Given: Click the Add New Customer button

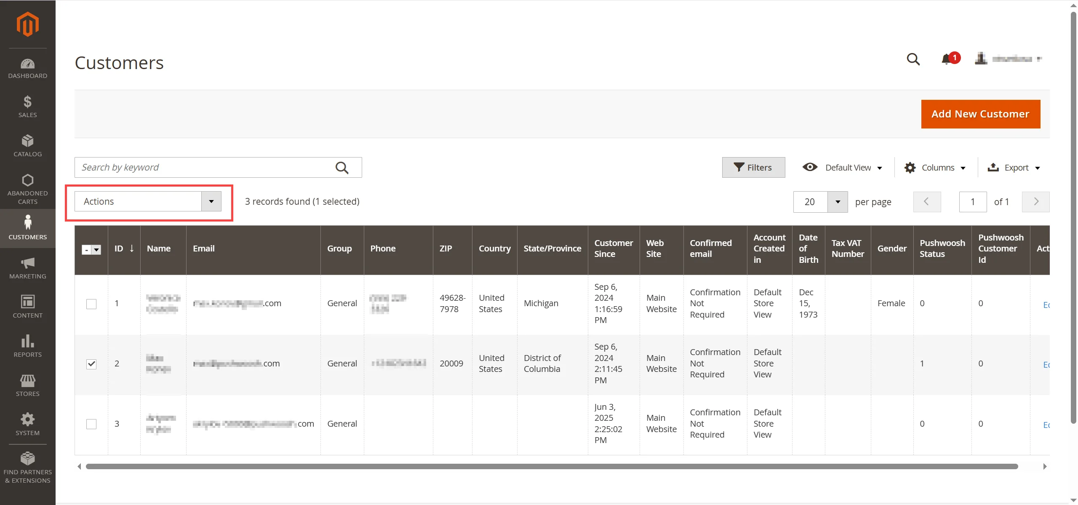Looking at the screenshot, I should coord(980,114).
